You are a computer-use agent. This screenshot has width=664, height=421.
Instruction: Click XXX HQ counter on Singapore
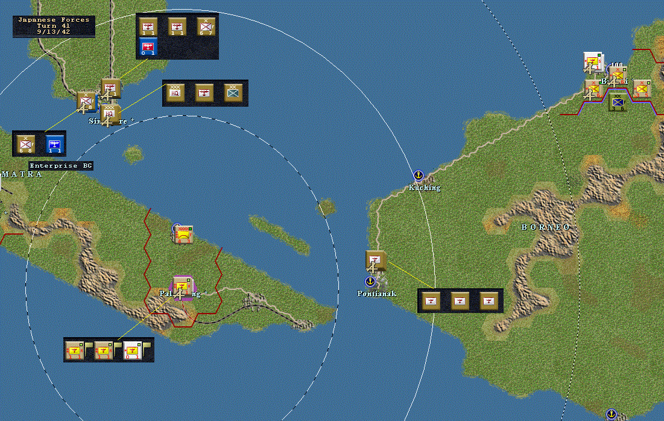(x=110, y=115)
